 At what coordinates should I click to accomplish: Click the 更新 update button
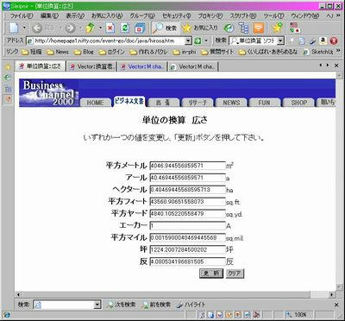point(211,274)
